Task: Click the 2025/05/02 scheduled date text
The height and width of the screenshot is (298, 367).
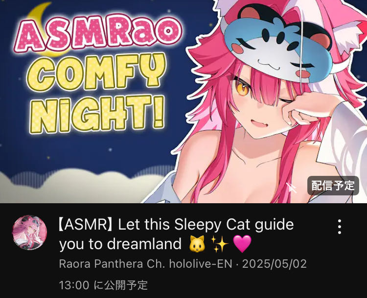Action: (x=275, y=264)
